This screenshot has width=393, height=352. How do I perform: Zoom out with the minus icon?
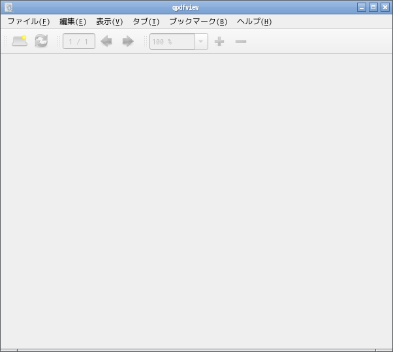241,41
